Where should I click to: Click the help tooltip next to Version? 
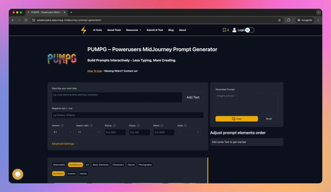[62, 125]
